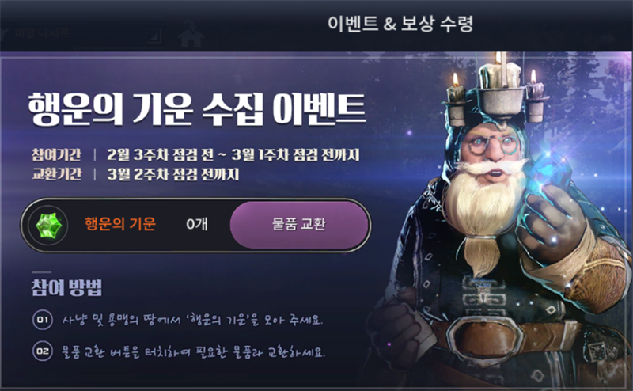Open the faint home icon in header
Image resolution: width=633 pixels, height=391 pixels.
[191, 34]
